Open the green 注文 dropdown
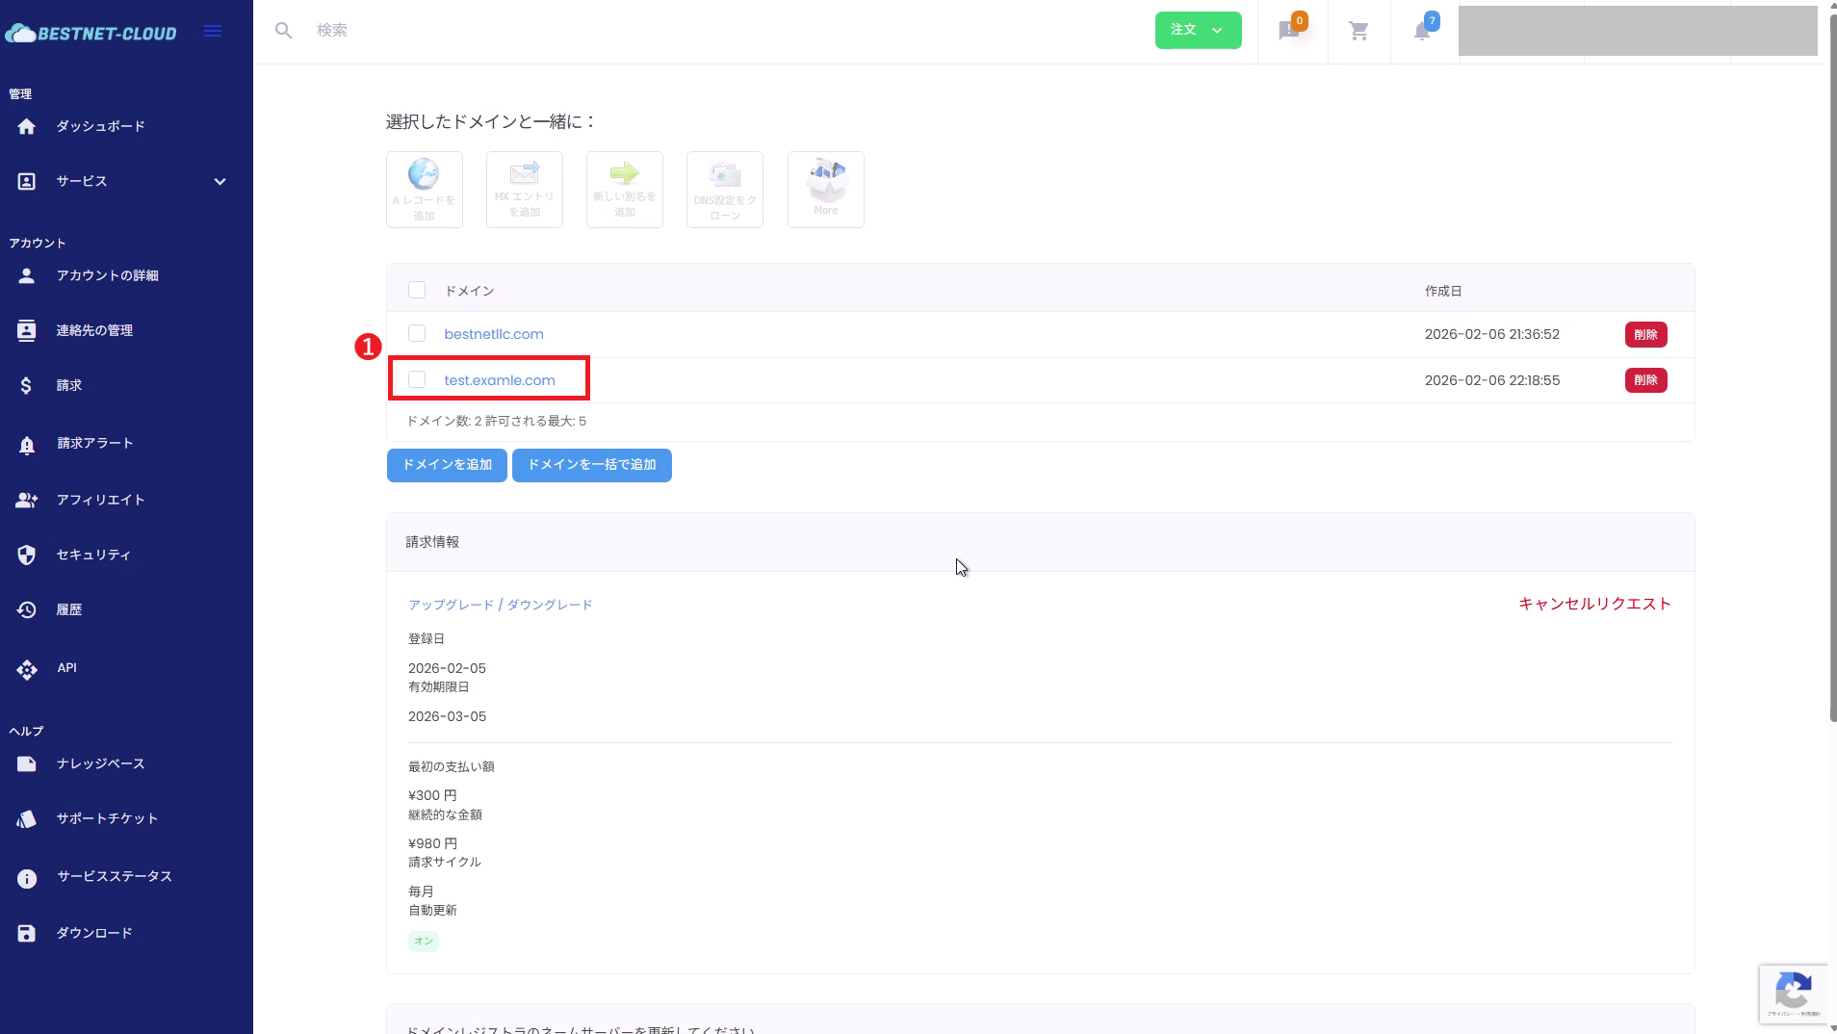The image size is (1837, 1034). pos(1198,30)
